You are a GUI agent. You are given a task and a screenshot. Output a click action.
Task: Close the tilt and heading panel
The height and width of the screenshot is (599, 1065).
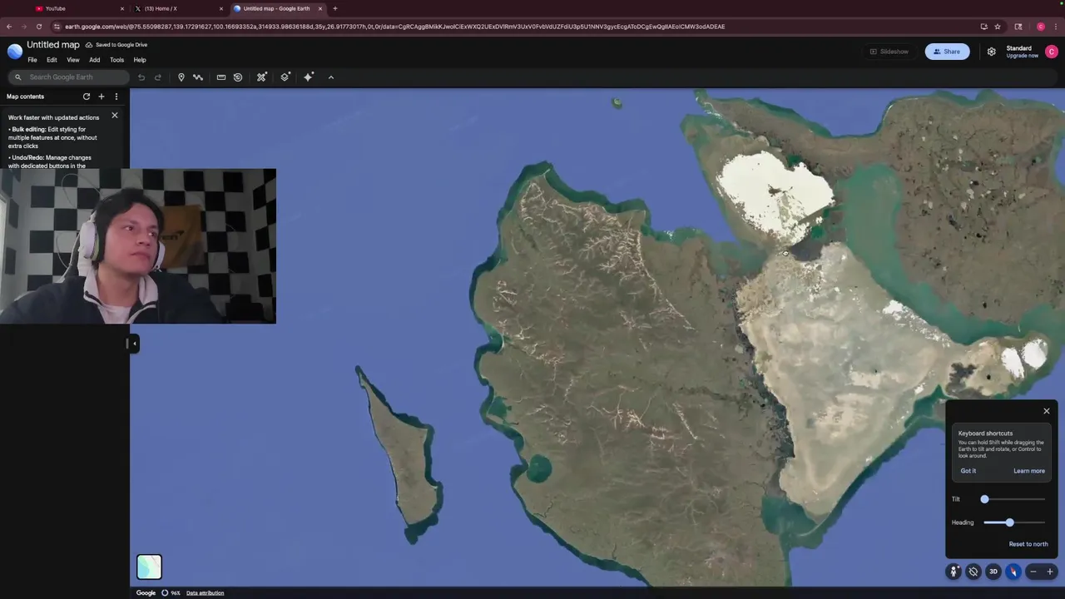point(1047,411)
